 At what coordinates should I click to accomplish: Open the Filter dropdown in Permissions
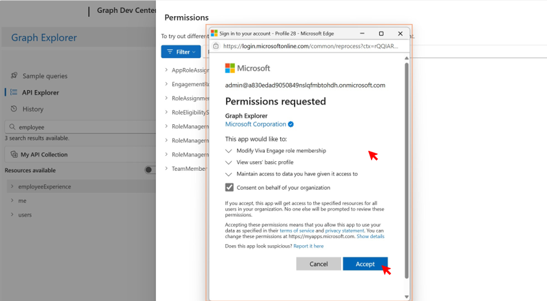pyautogui.click(x=181, y=52)
